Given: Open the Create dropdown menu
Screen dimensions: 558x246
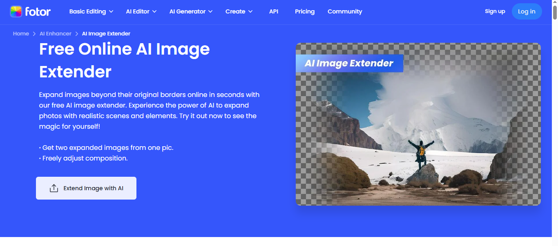Looking at the screenshot, I should tap(239, 11).
